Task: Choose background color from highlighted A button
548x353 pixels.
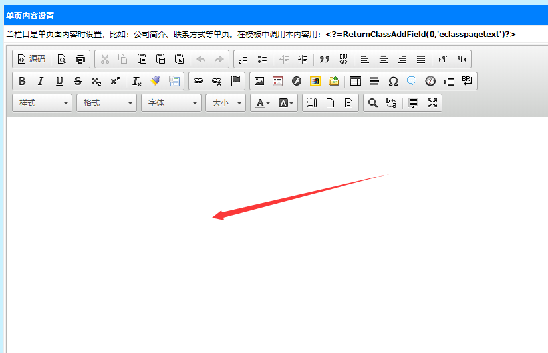Action: coord(286,103)
